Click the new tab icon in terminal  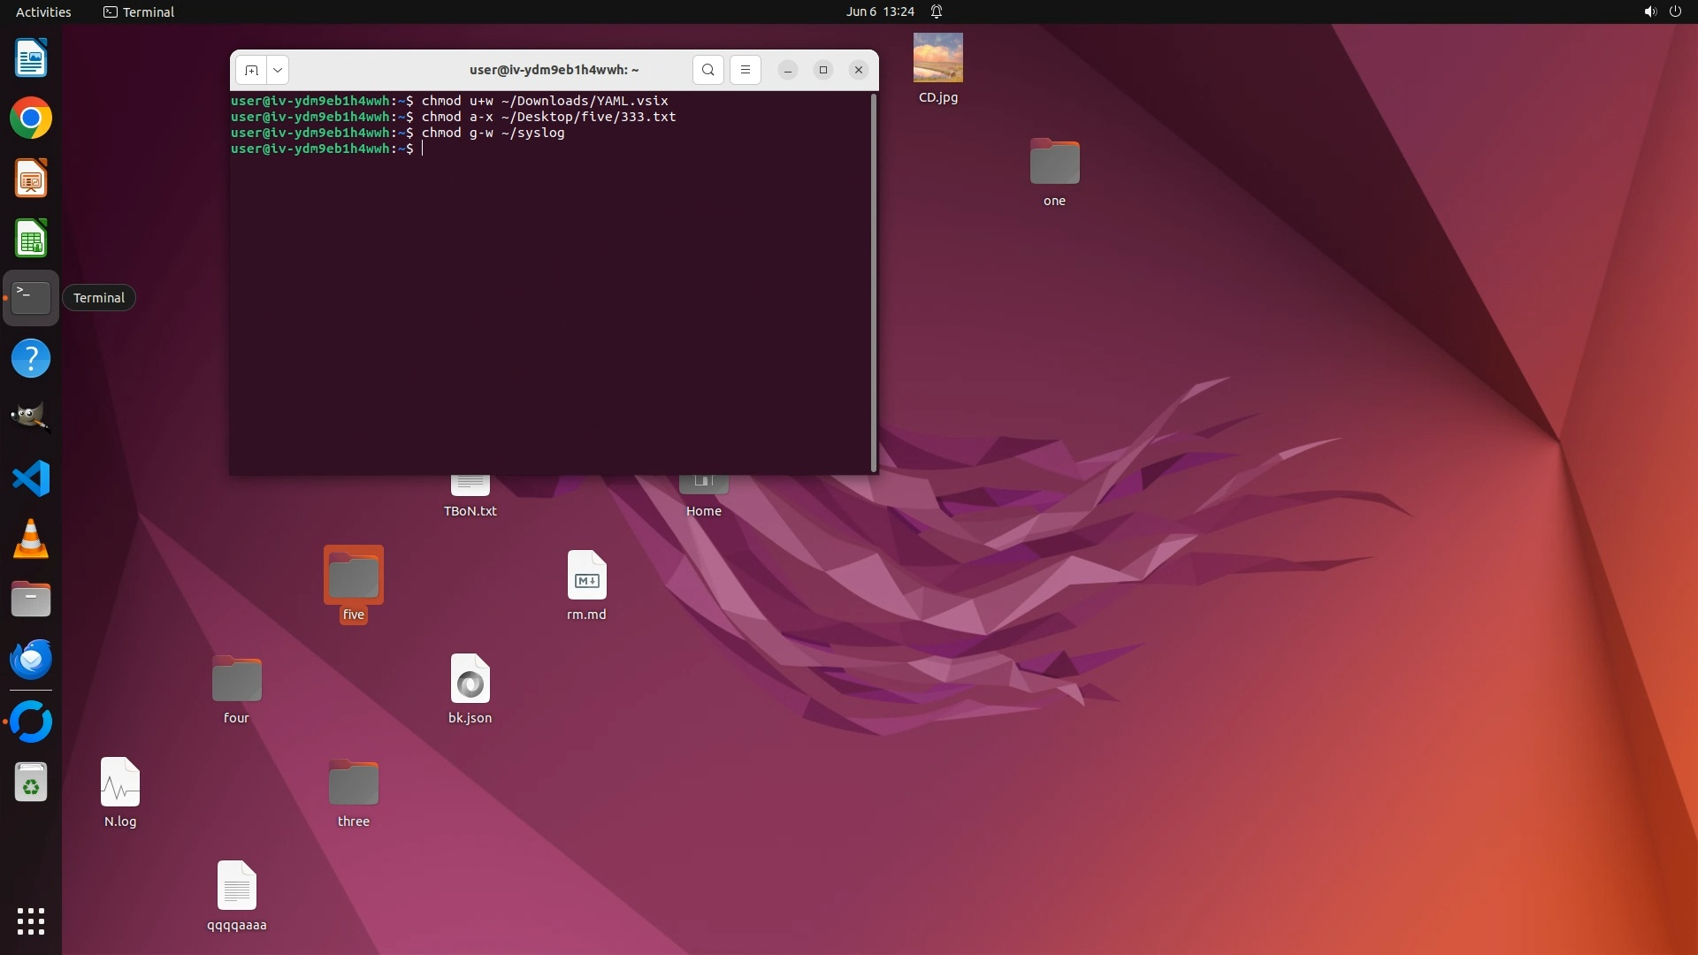coord(251,70)
